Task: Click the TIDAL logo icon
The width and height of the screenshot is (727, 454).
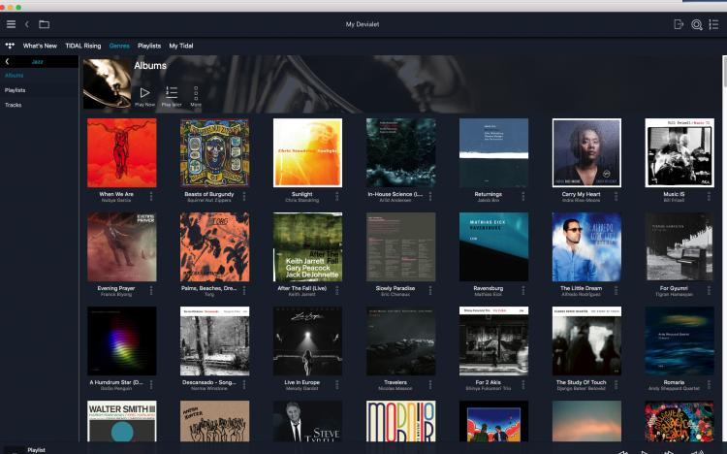Action: click(x=10, y=46)
